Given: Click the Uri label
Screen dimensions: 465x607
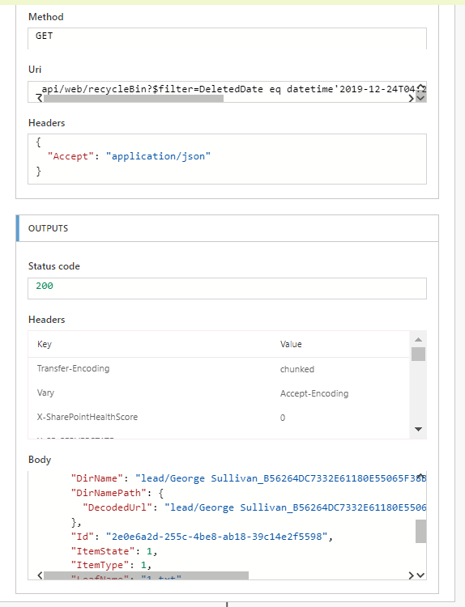Looking at the screenshot, I should click(35, 70).
